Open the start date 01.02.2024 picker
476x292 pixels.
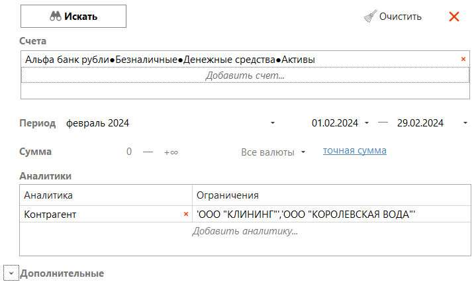(x=367, y=123)
